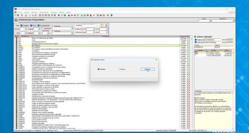This screenshot has height=133, width=249.
Task: Open the Categoría filter dropdown
Action: pyautogui.click(x=39, y=33)
